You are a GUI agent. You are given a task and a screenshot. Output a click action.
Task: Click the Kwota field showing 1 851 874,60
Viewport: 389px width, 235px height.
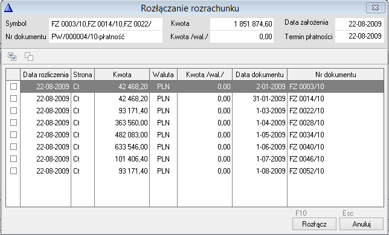click(242, 24)
